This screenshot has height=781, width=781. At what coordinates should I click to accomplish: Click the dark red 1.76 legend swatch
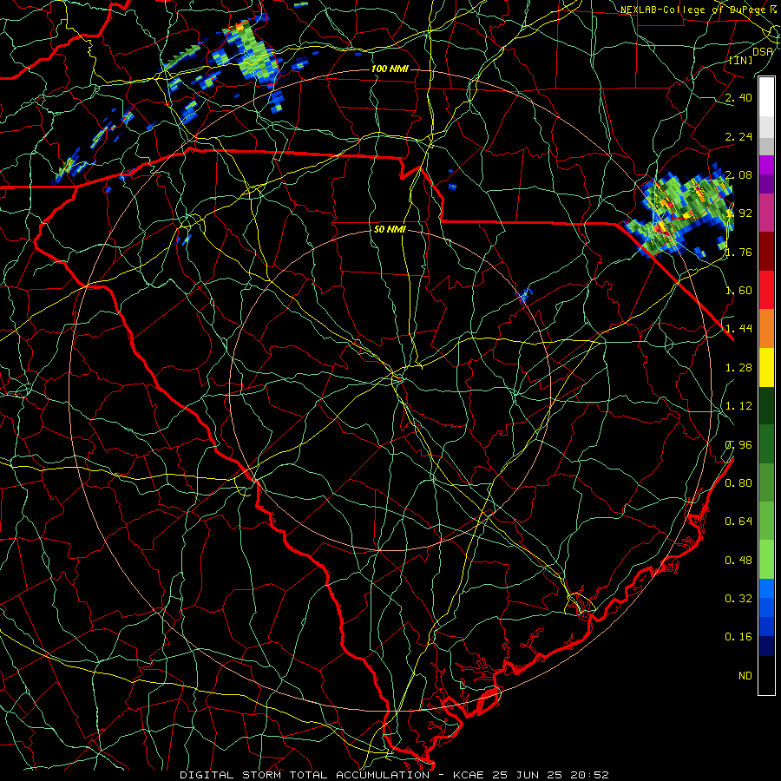[x=766, y=252]
